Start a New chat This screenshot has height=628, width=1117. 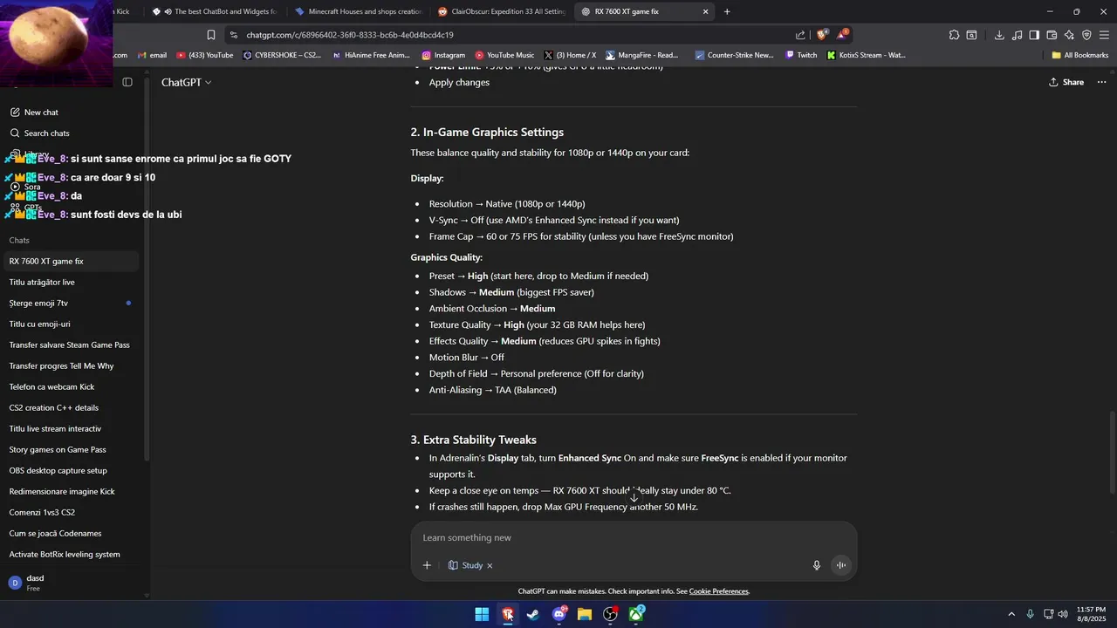coord(72,113)
